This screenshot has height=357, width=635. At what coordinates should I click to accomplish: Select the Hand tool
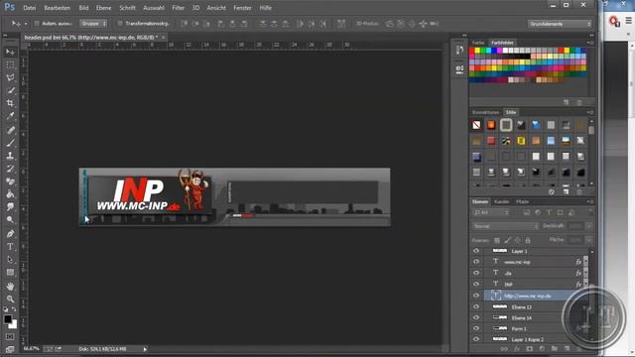tap(11, 287)
